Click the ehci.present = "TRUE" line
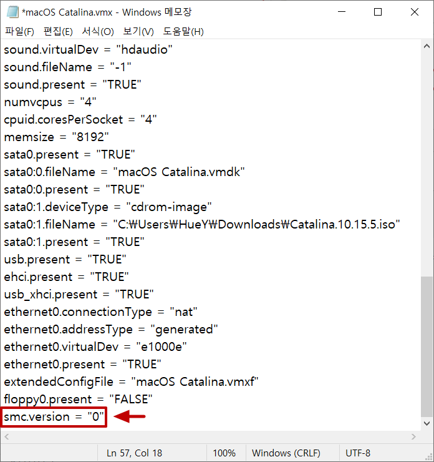The height and width of the screenshot is (462, 434). [x=66, y=277]
